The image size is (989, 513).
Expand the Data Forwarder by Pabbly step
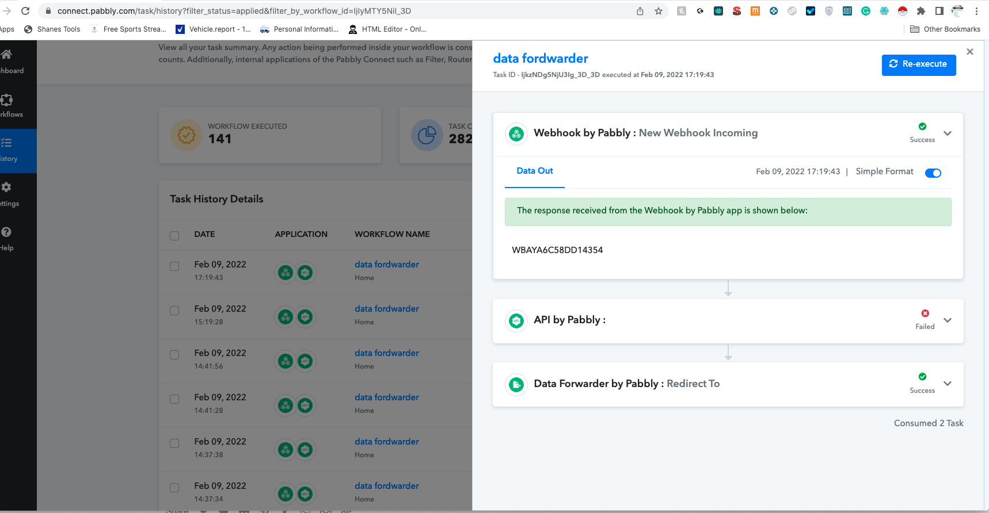click(x=948, y=383)
